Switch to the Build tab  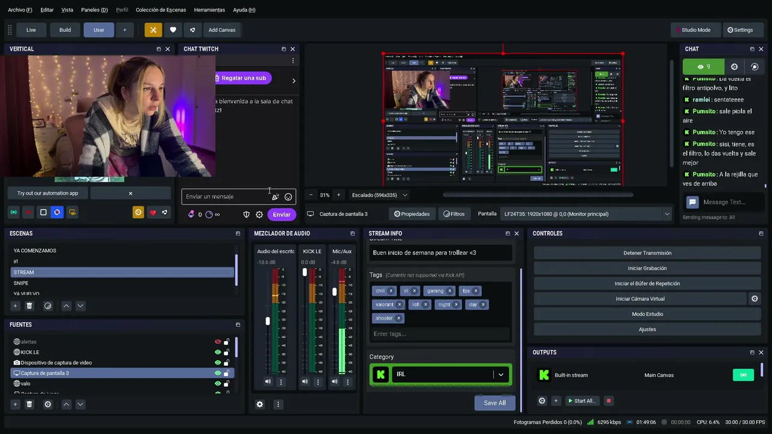65,30
